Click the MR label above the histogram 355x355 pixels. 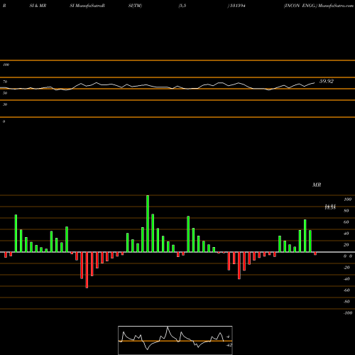click(317, 185)
